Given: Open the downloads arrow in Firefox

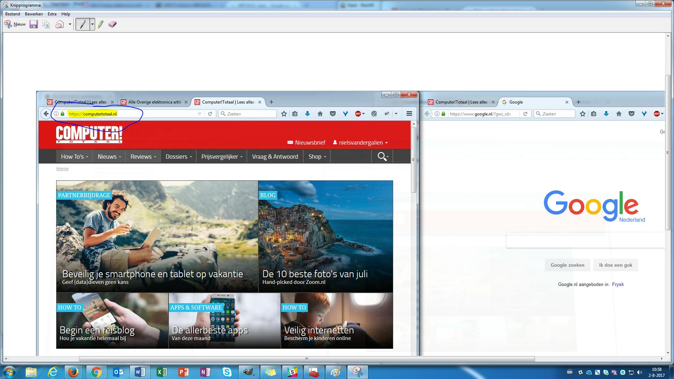Looking at the screenshot, I should 307,114.
